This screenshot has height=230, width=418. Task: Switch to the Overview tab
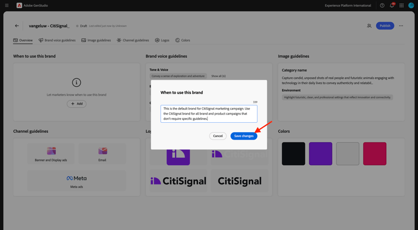point(23,41)
